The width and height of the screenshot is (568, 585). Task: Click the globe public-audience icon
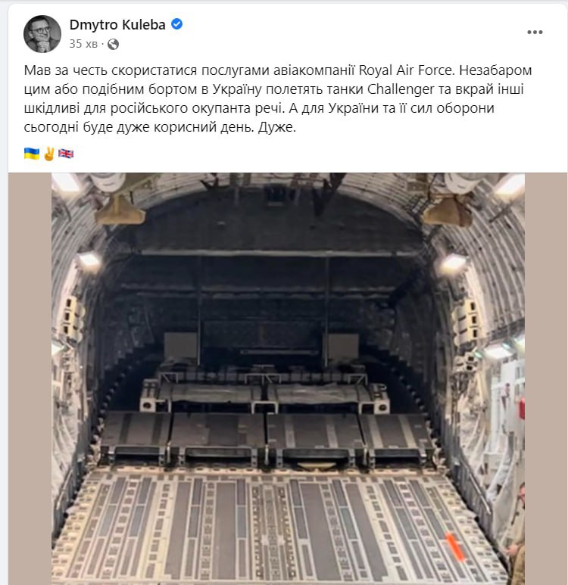[114, 44]
